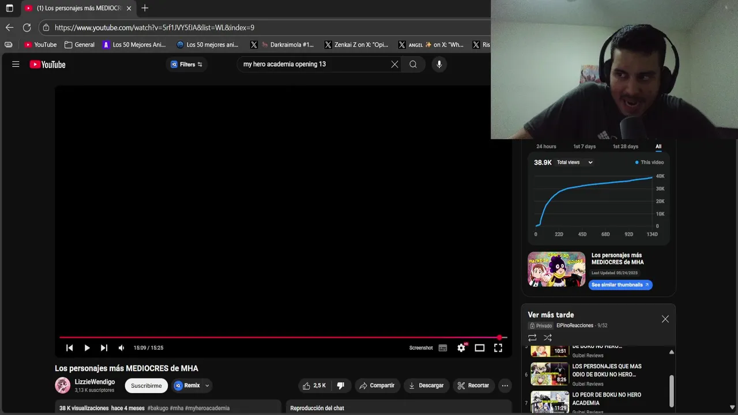Close the Ver más tarde playlist panel
738x415 pixels.
[x=665, y=319]
